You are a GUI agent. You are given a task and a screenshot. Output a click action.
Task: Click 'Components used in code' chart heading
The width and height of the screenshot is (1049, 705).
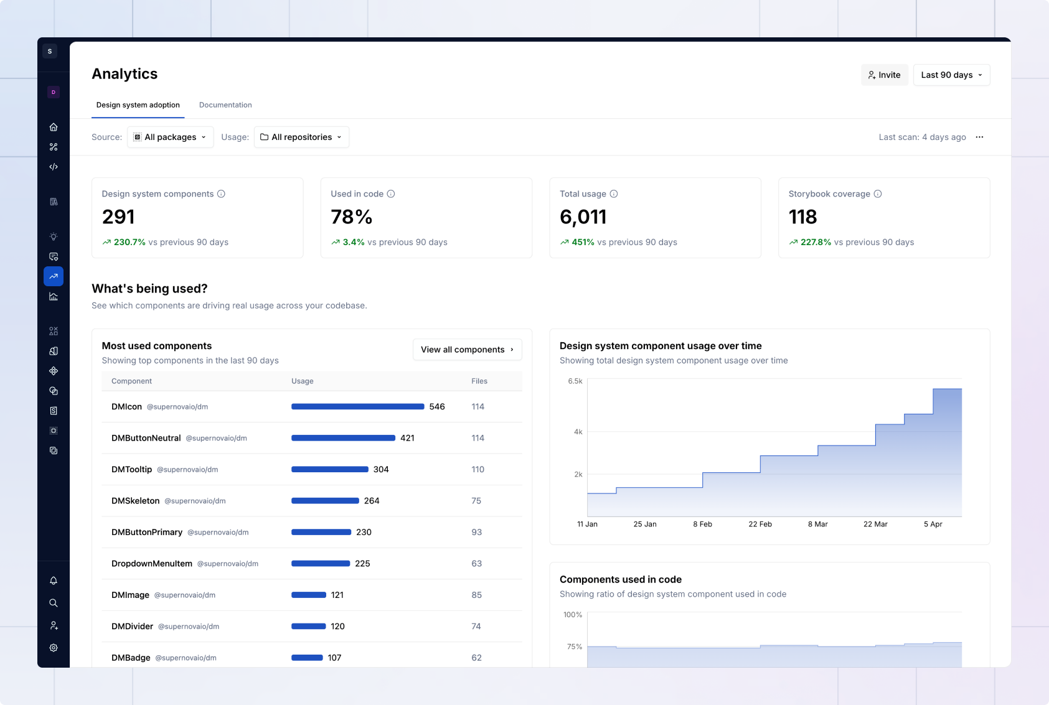click(621, 579)
